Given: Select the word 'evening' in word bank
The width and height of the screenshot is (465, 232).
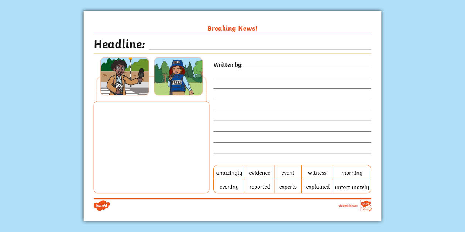Looking at the screenshot, I should (229, 187).
